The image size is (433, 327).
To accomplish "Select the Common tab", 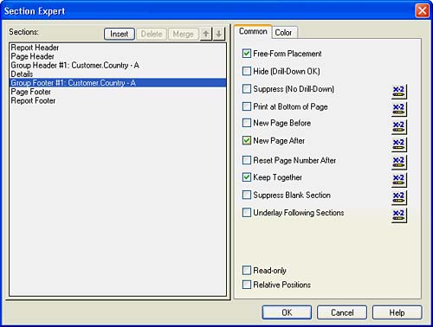I will (253, 31).
